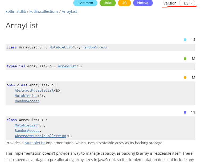This screenshot has height=164, width=205.
Task: Toggle the Common platform filter
Action: pyautogui.click(x=85, y=3)
